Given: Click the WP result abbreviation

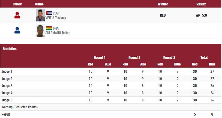Looking at the screenshot, I should pyautogui.click(x=198, y=15).
